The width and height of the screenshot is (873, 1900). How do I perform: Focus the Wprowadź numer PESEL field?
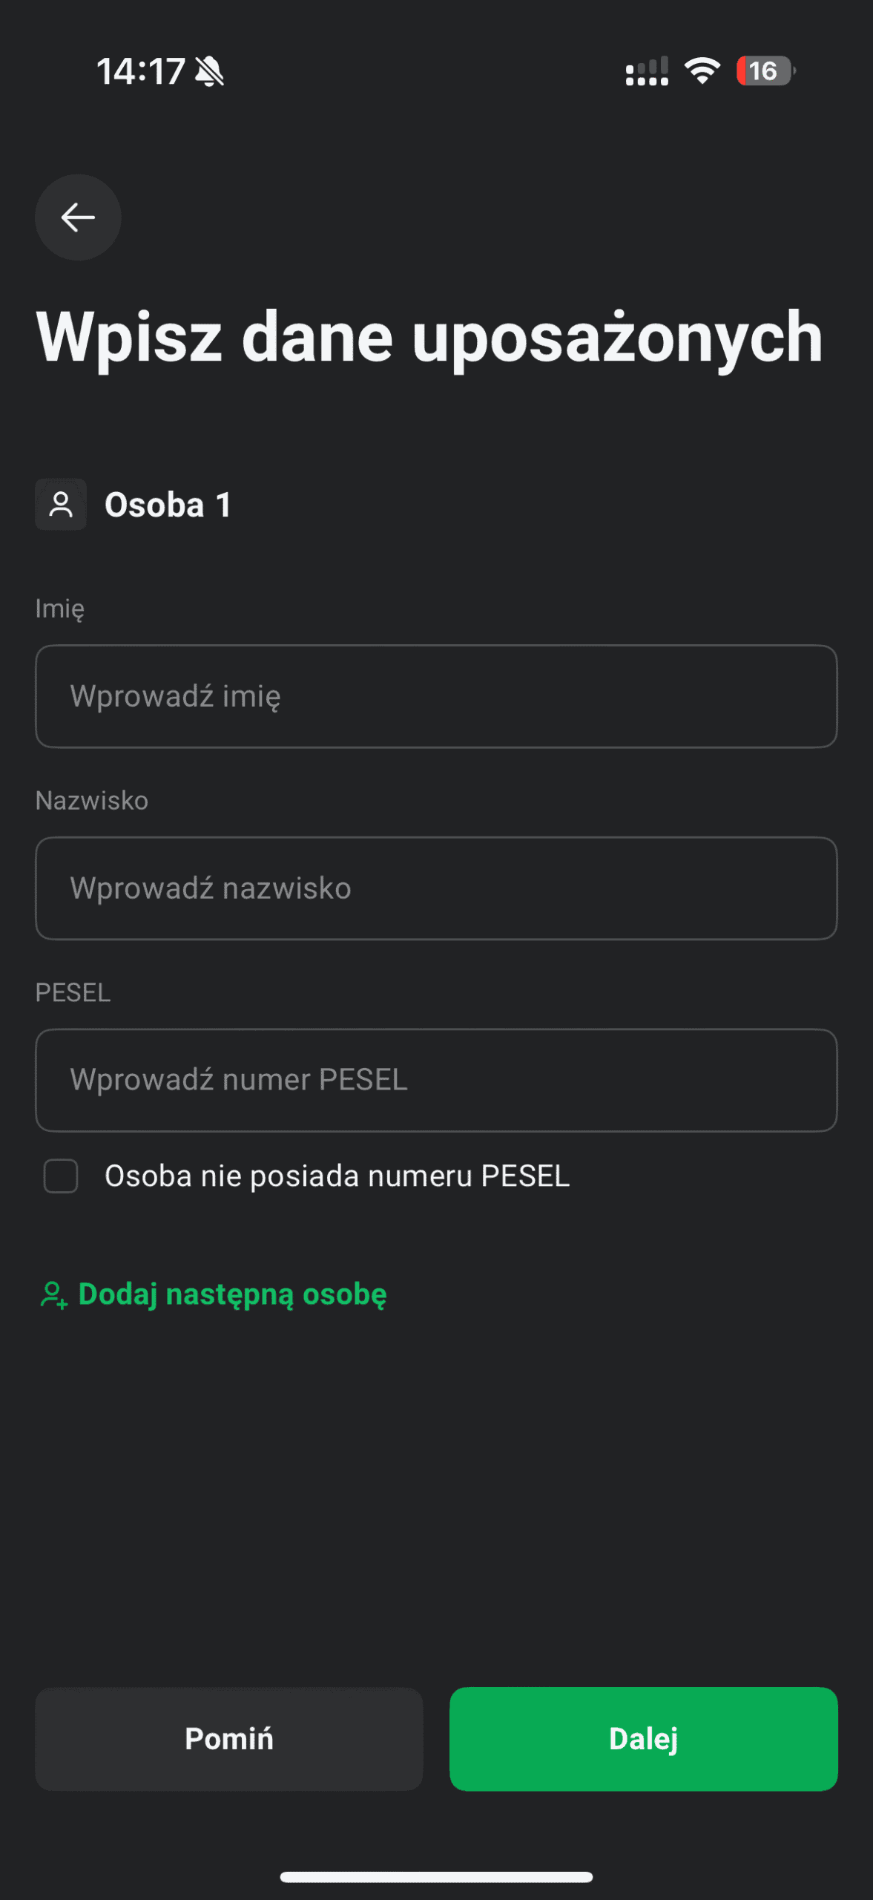436,1080
